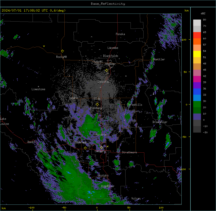This screenshot has height=211, width=216.
Task: Click the 80 value in dBZ legend
Action: (204, 20)
